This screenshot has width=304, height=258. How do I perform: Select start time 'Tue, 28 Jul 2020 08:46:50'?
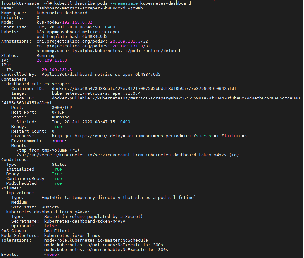click(x=68, y=27)
